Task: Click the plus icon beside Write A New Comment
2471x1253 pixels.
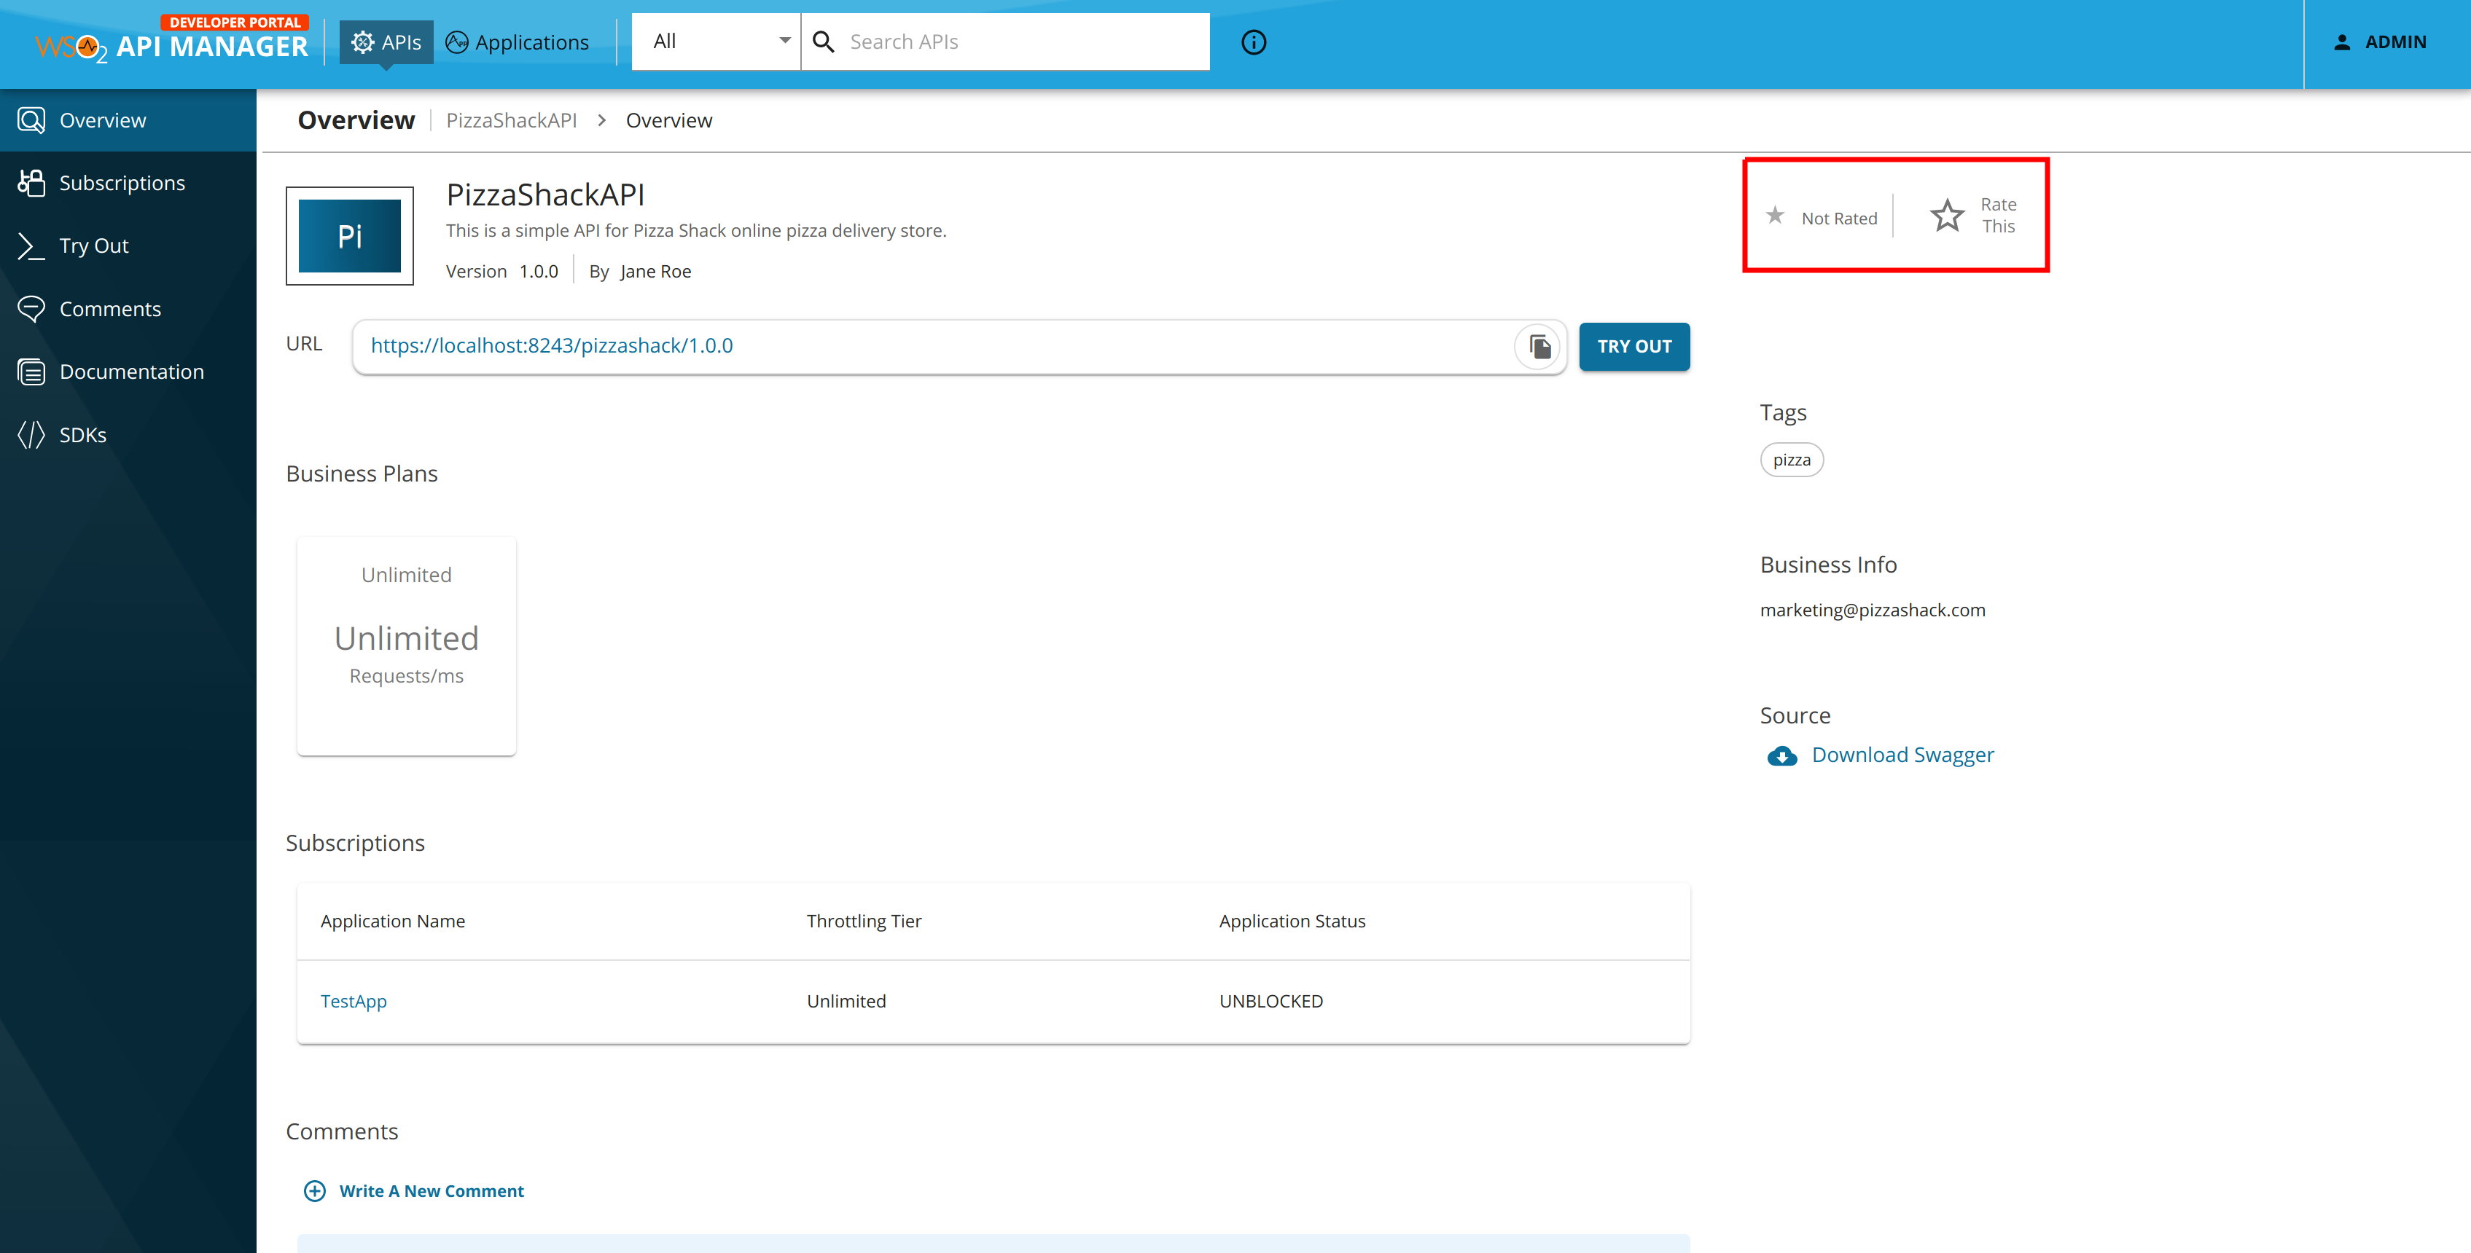Action: click(x=315, y=1190)
